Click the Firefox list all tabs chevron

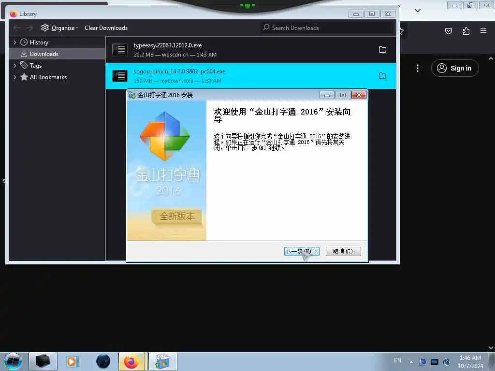[x=417, y=11]
